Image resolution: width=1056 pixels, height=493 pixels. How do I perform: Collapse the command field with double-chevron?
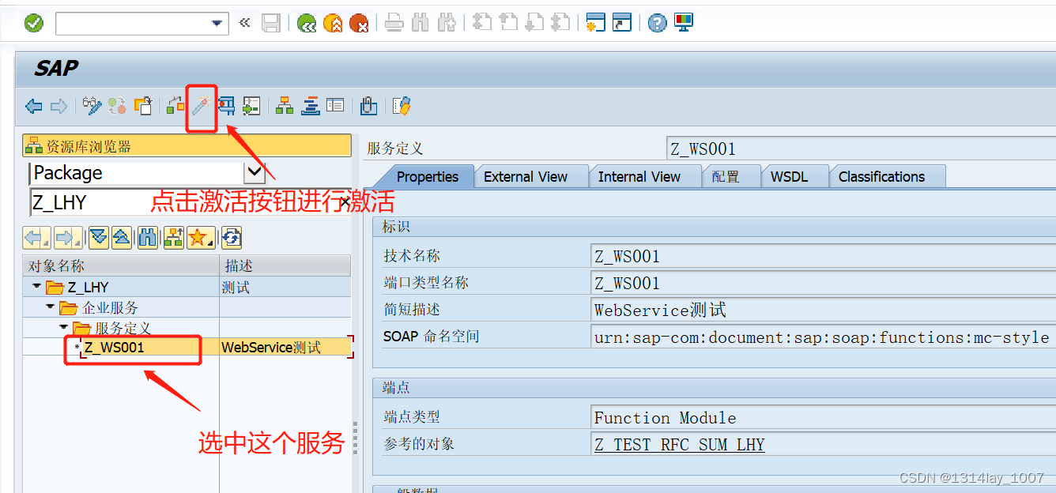click(x=244, y=23)
